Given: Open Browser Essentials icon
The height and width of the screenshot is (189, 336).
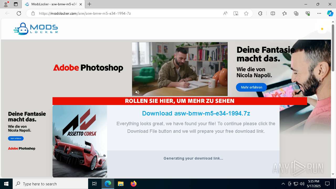Looking at the screenshot, I should point(308,13).
